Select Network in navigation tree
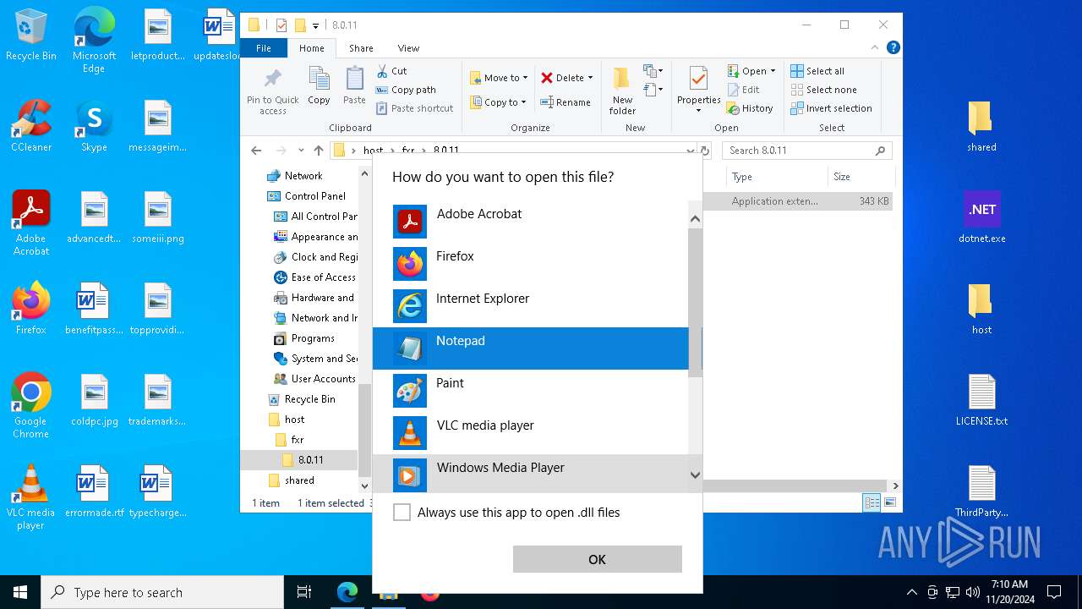The width and height of the screenshot is (1082, 609). click(303, 176)
